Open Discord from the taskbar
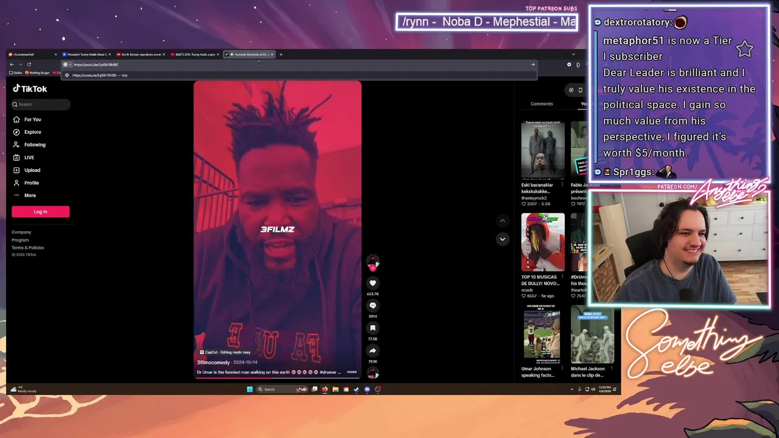Image resolution: width=779 pixels, height=438 pixels. tap(367, 389)
